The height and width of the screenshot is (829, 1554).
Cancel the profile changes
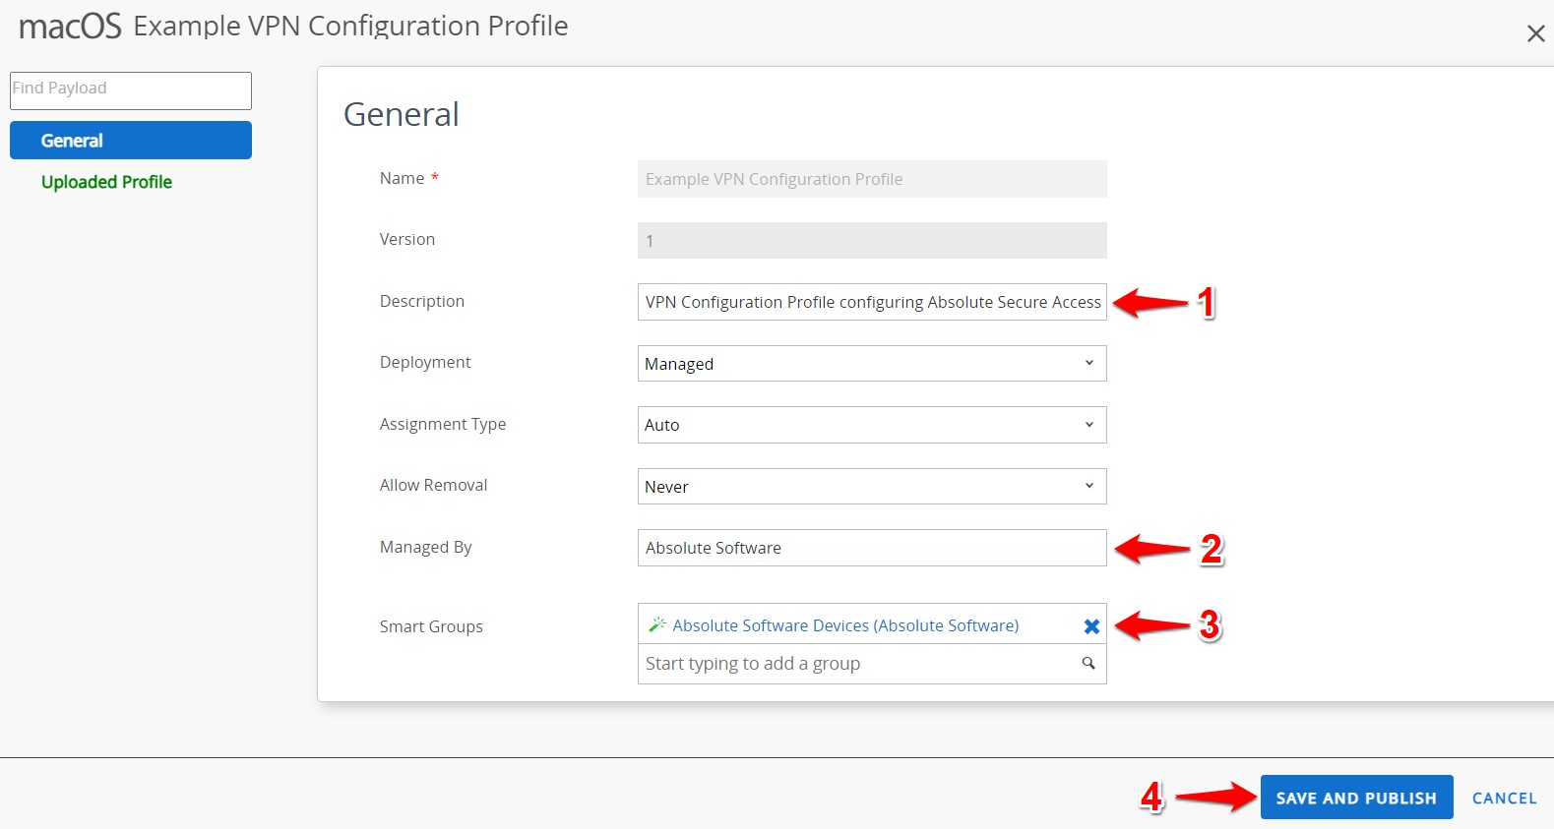coord(1504,799)
